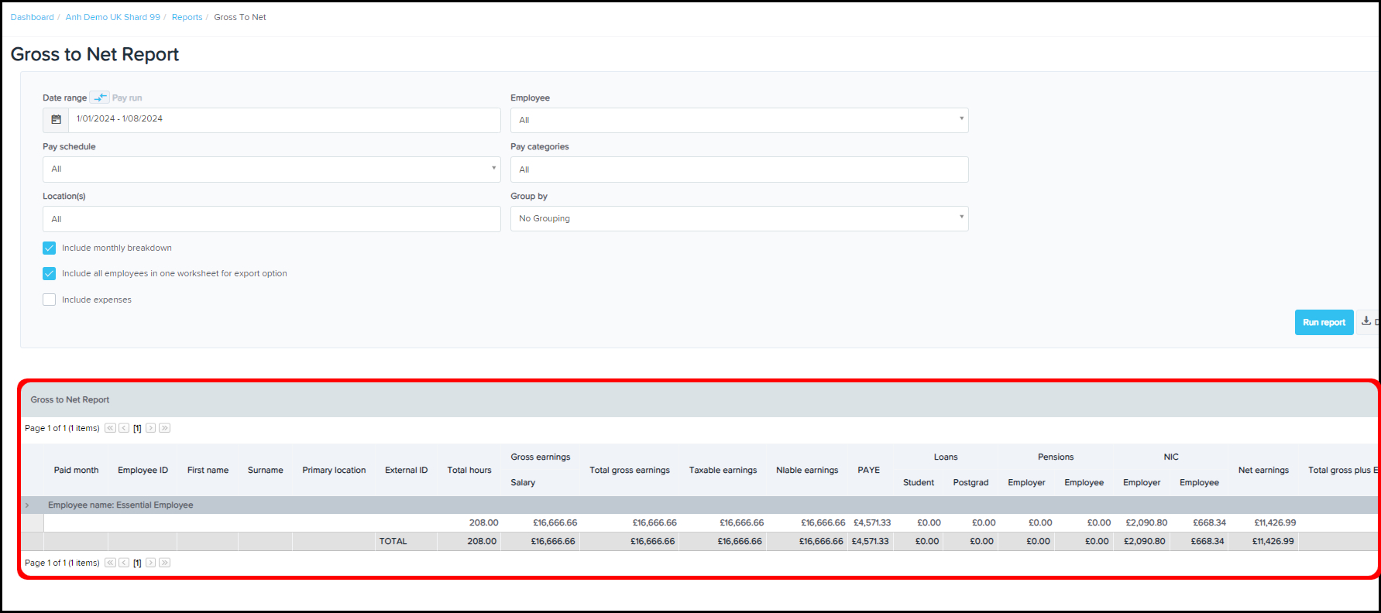Enable Include expenses checkbox
The height and width of the screenshot is (613, 1381).
click(50, 300)
